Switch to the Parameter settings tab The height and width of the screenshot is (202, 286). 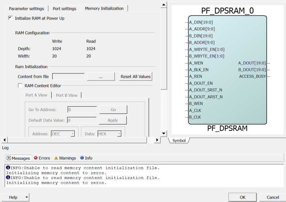(26, 9)
